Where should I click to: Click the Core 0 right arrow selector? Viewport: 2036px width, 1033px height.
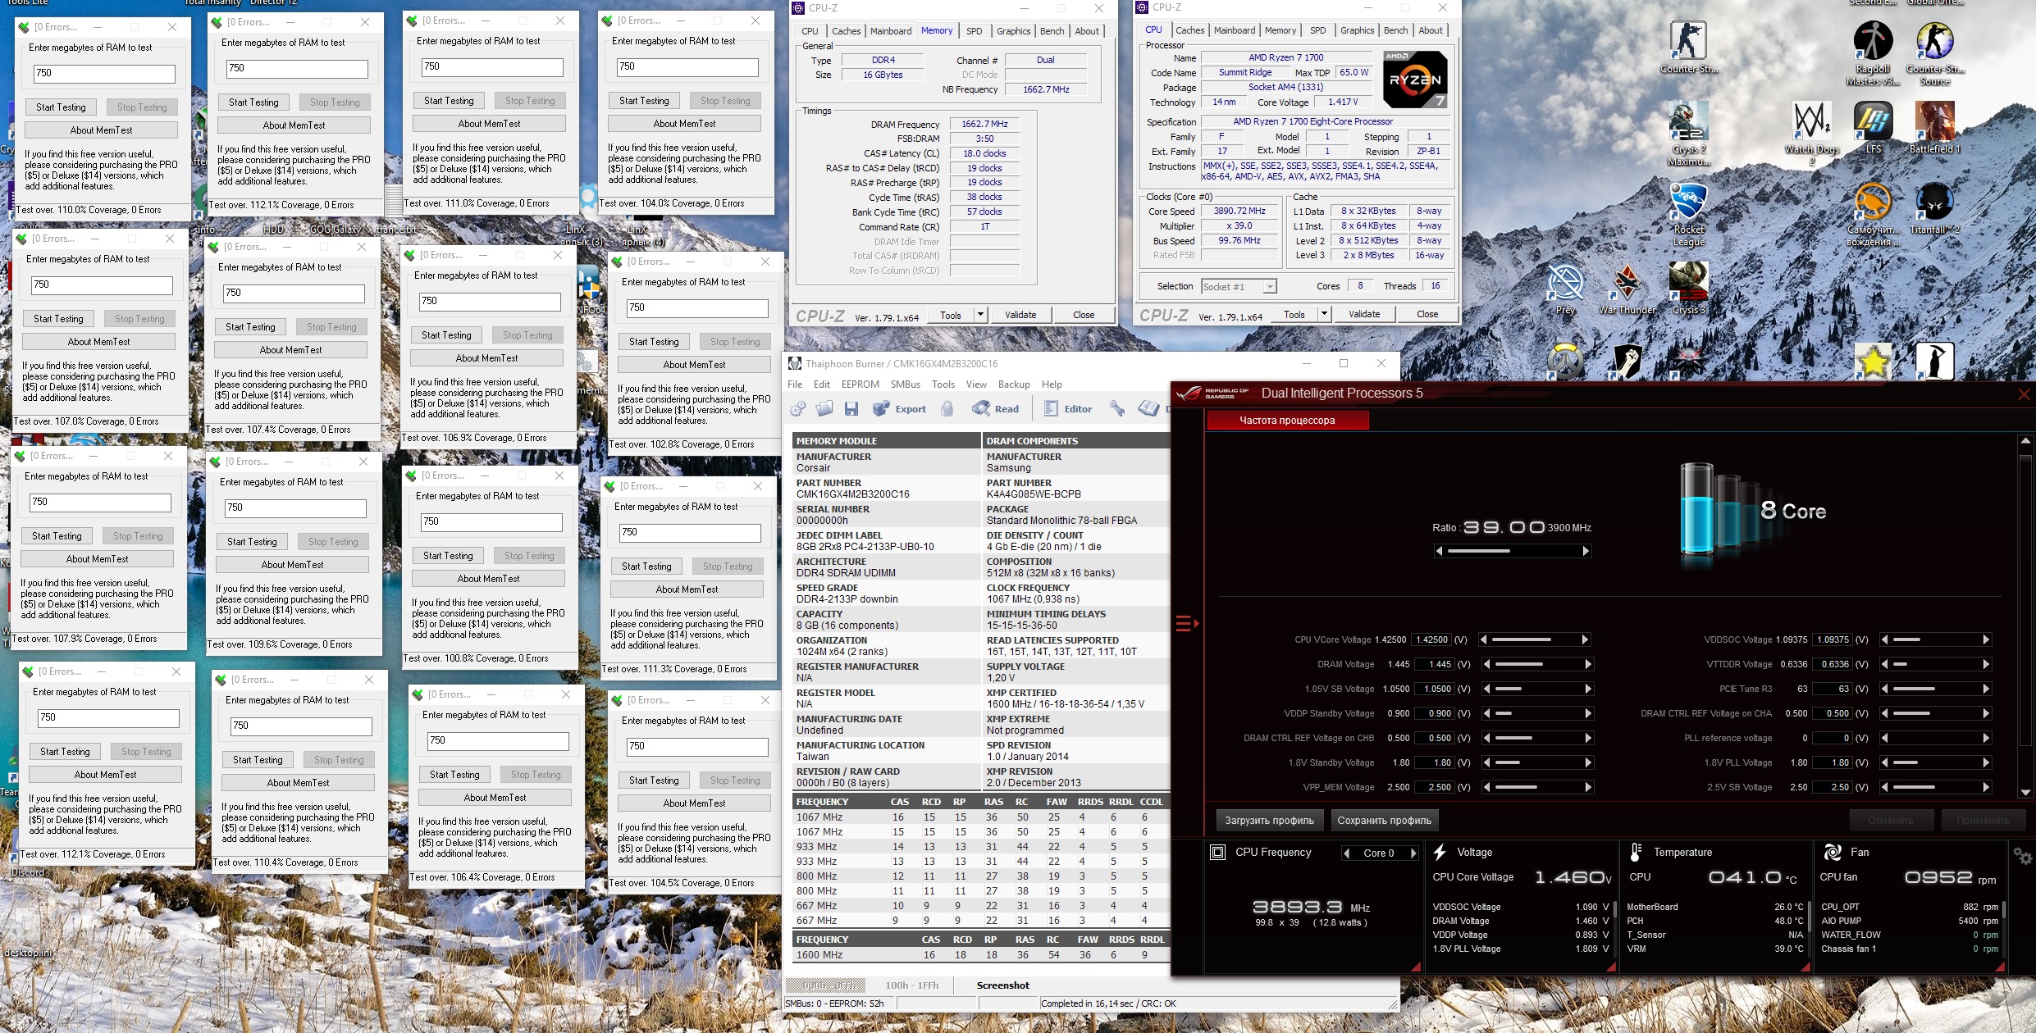pos(1413,853)
